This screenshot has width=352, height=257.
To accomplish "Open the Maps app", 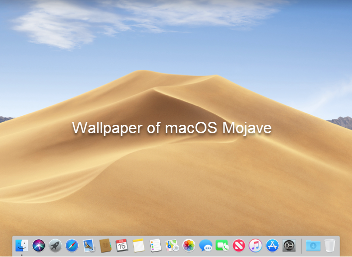I will 172,245.
